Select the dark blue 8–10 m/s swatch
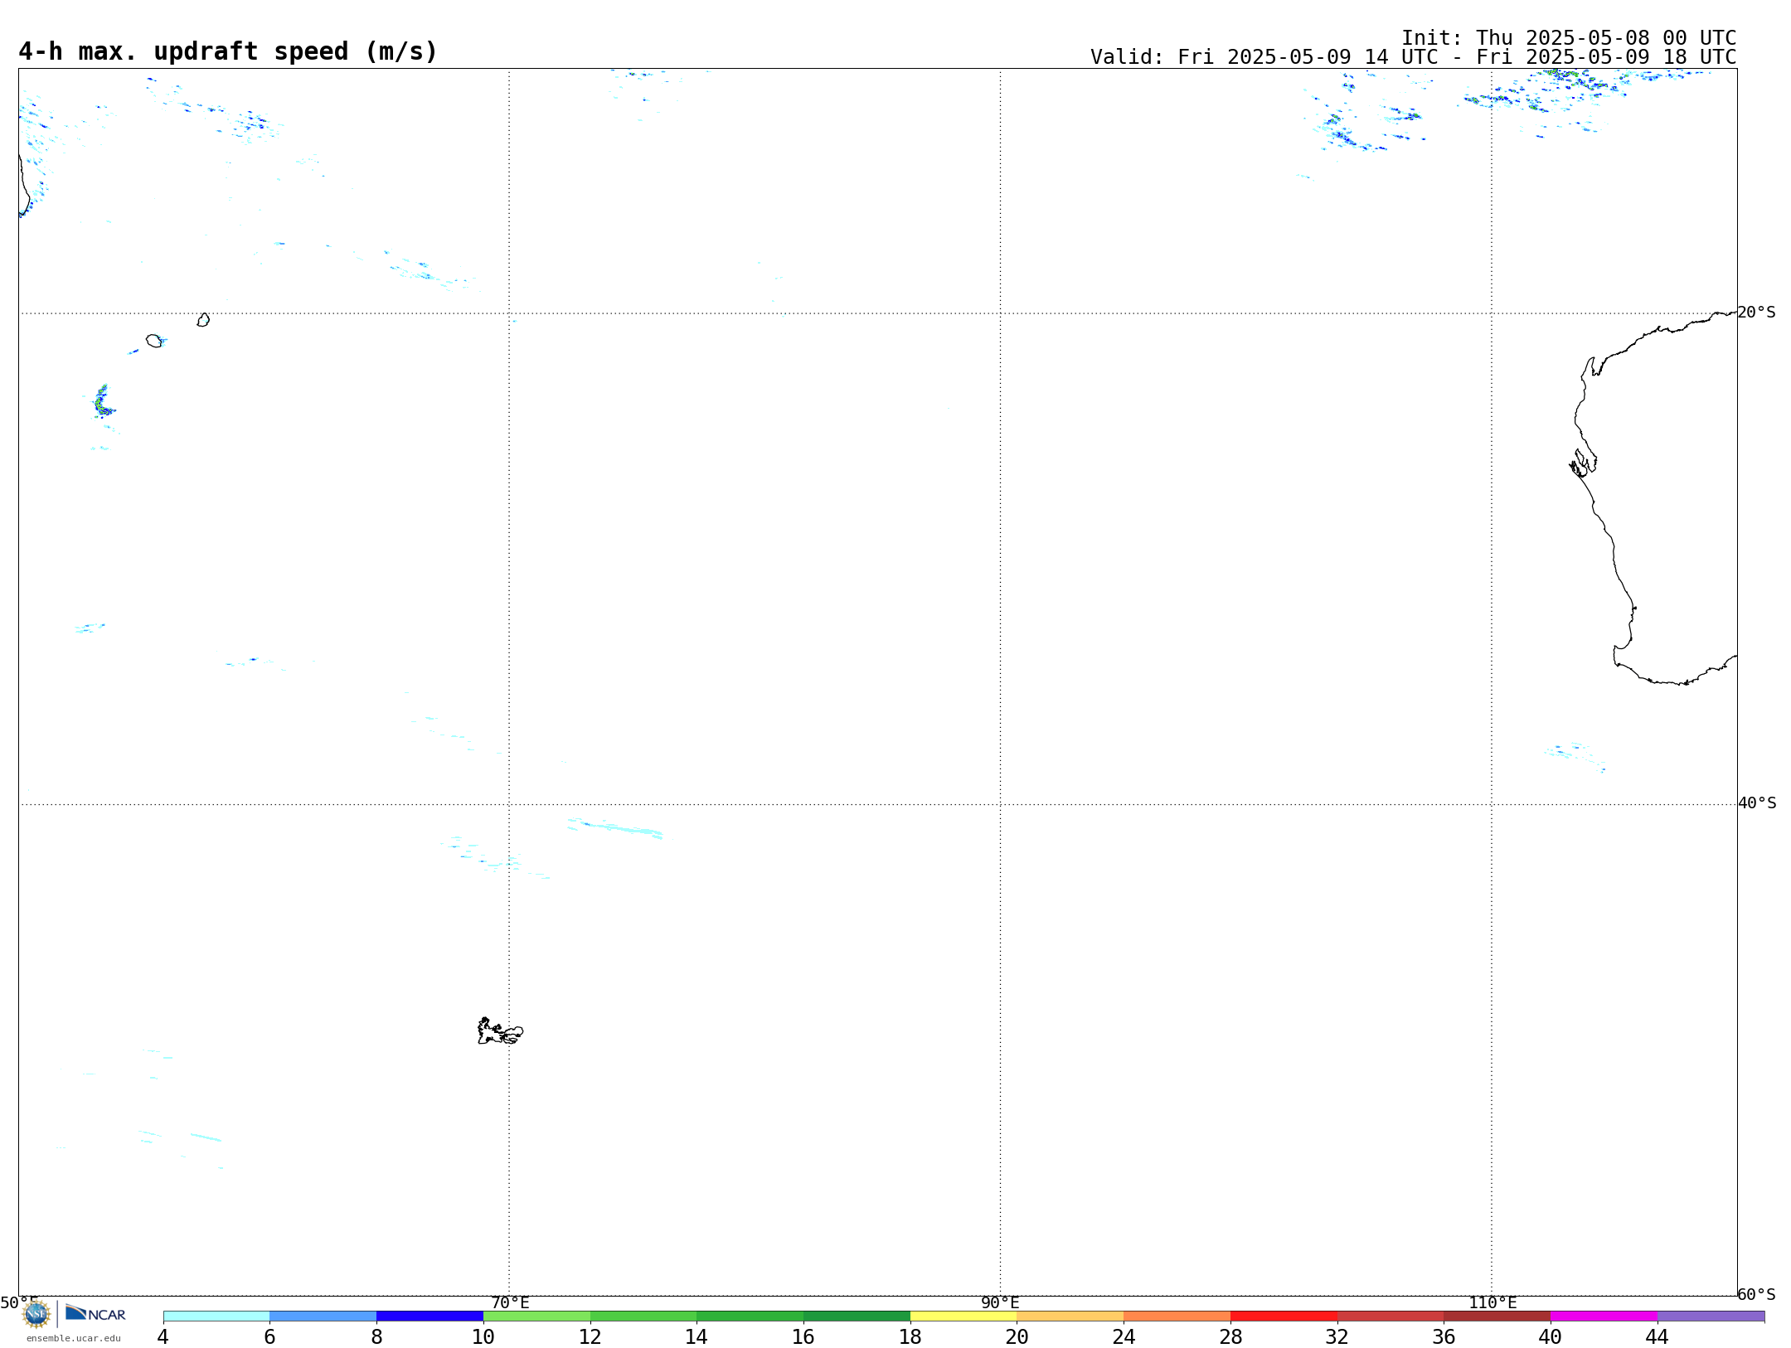Viewport: 1791px width, 1348px height. coord(430,1316)
